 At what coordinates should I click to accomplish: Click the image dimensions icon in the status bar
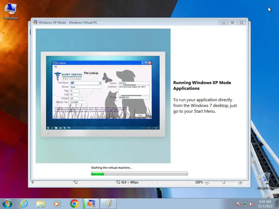[118, 182]
